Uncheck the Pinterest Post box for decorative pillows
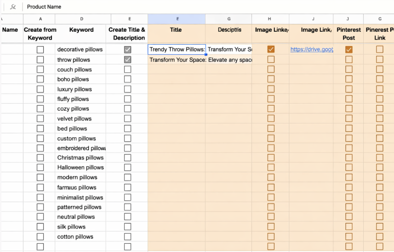The width and height of the screenshot is (394, 252). 349,49
